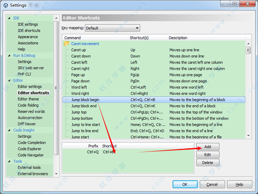Collapse the IDE tree section
258x194 pixels.
9,18
